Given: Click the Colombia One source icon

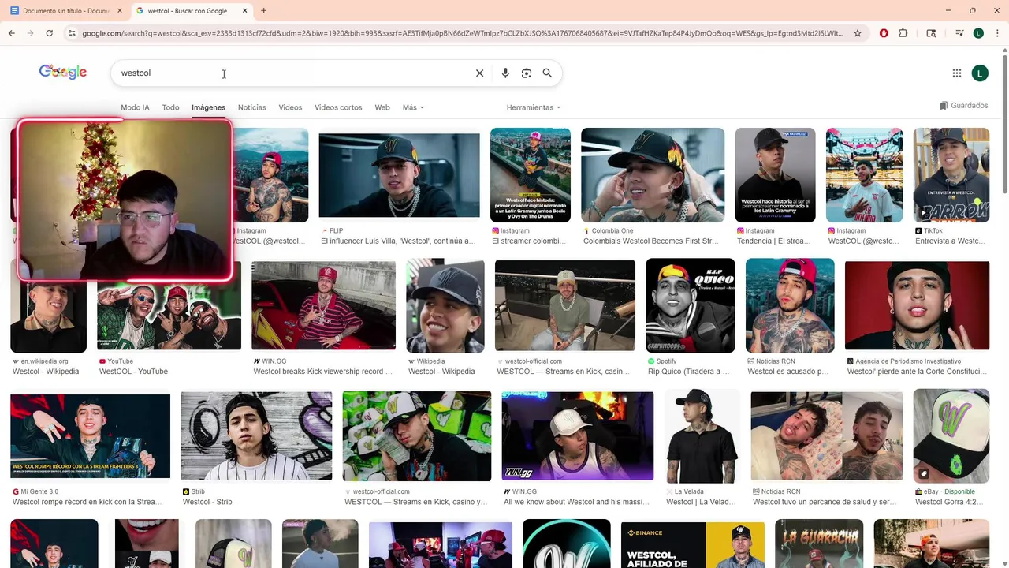Looking at the screenshot, I should [x=586, y=231].
